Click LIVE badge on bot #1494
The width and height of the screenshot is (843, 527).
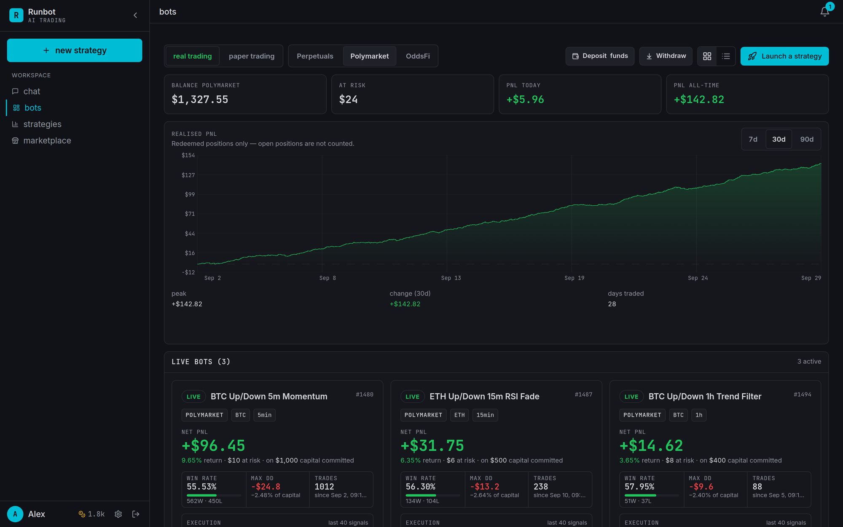(x=631, y=397)
